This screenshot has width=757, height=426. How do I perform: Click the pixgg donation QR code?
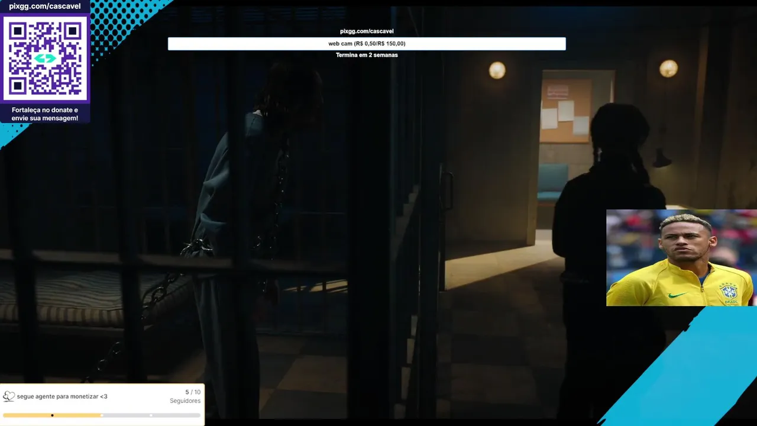pyautogui.click(x=45, y=58)
